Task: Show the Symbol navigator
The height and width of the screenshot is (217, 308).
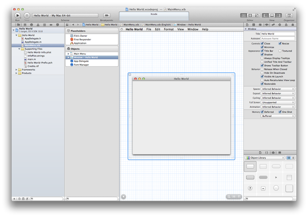Action: click(25, 25)
